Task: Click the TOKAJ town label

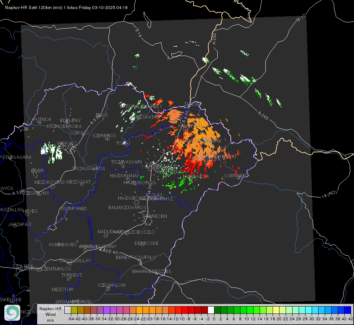Action: tap(123, 143)
